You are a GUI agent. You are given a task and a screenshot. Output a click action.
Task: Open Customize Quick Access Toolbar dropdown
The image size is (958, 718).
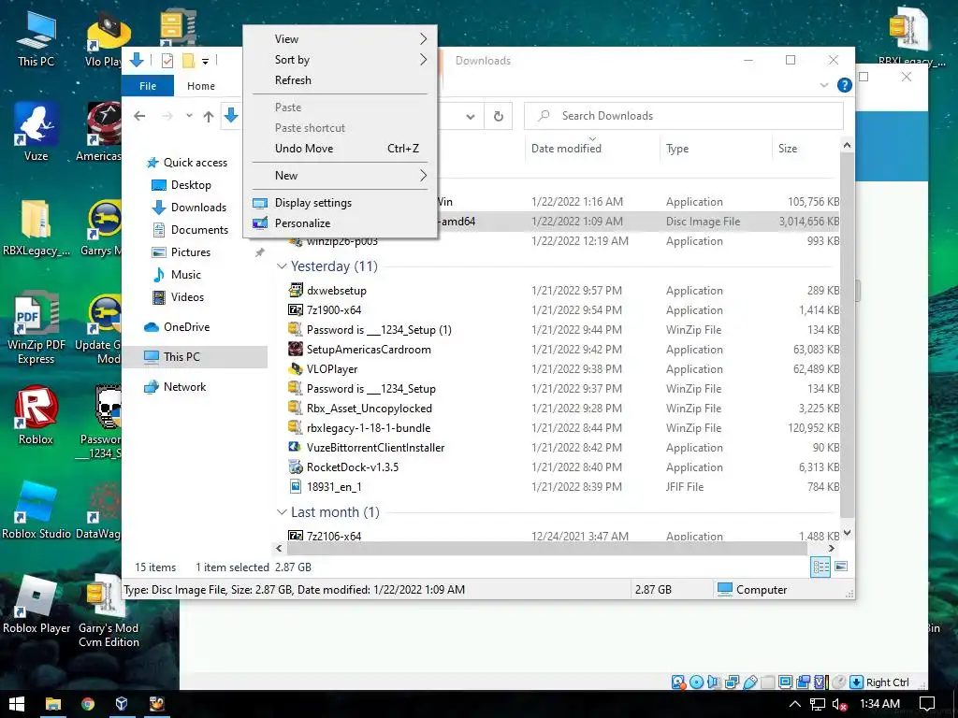[x=205, y=61]
